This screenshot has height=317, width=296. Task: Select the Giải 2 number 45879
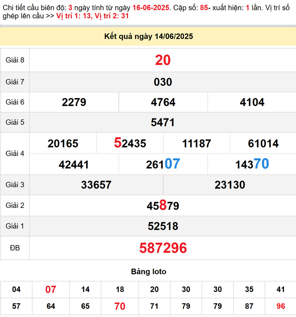163,206
